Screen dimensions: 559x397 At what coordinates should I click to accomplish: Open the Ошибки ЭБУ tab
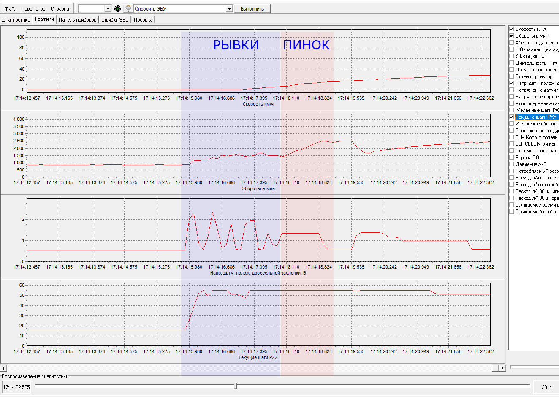click(x=115, y=20)
